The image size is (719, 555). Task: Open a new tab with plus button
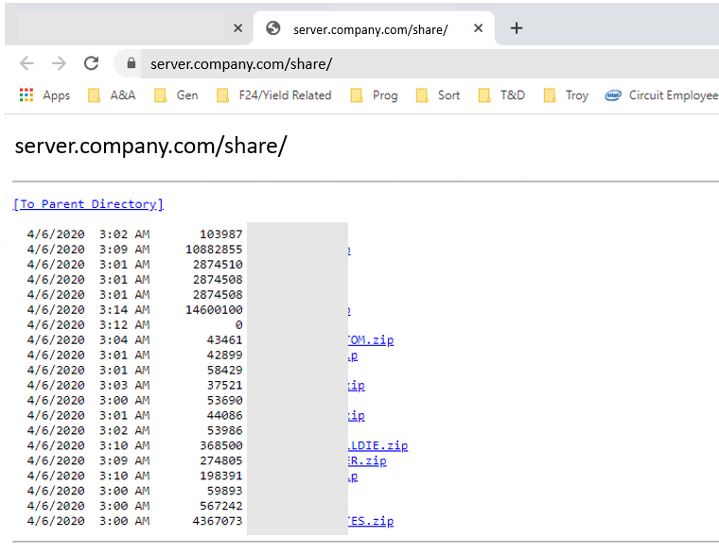pyautogui.click(x=517, y=28)
